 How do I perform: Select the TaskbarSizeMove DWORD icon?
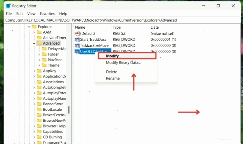[77, 45]
